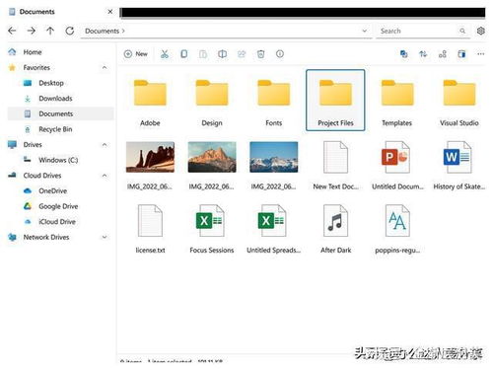
Task: Select the After Dark music file
Action: pyautogui.click(x=335, y=228)
